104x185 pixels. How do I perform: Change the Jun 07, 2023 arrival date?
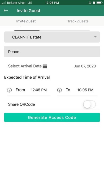coord(85,66)
